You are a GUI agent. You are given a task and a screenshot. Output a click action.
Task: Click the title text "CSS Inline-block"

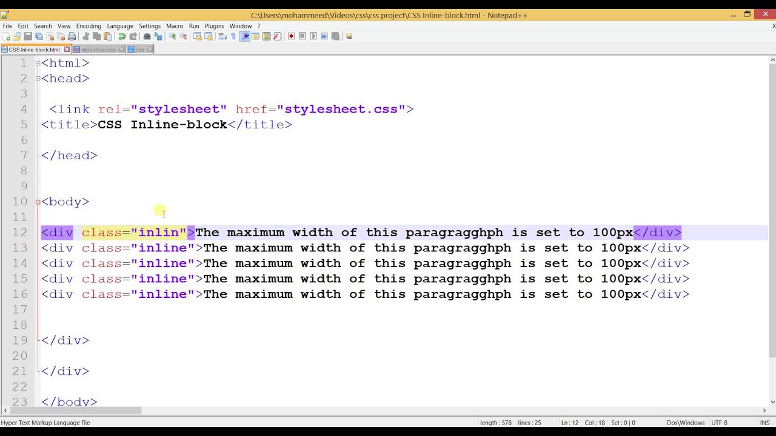162,124
